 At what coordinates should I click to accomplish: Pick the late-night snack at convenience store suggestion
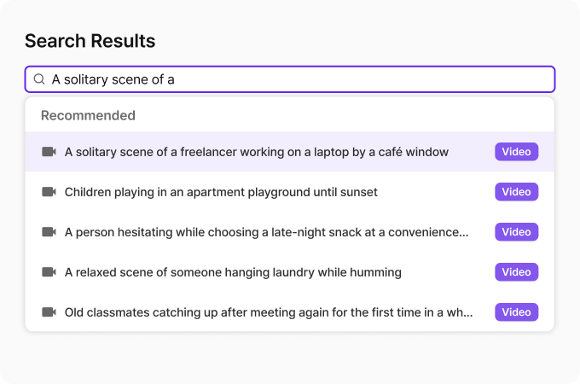click(266, 232)
